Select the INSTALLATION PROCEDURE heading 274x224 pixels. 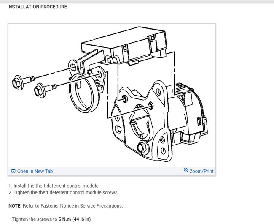click(x=37, y=7)
